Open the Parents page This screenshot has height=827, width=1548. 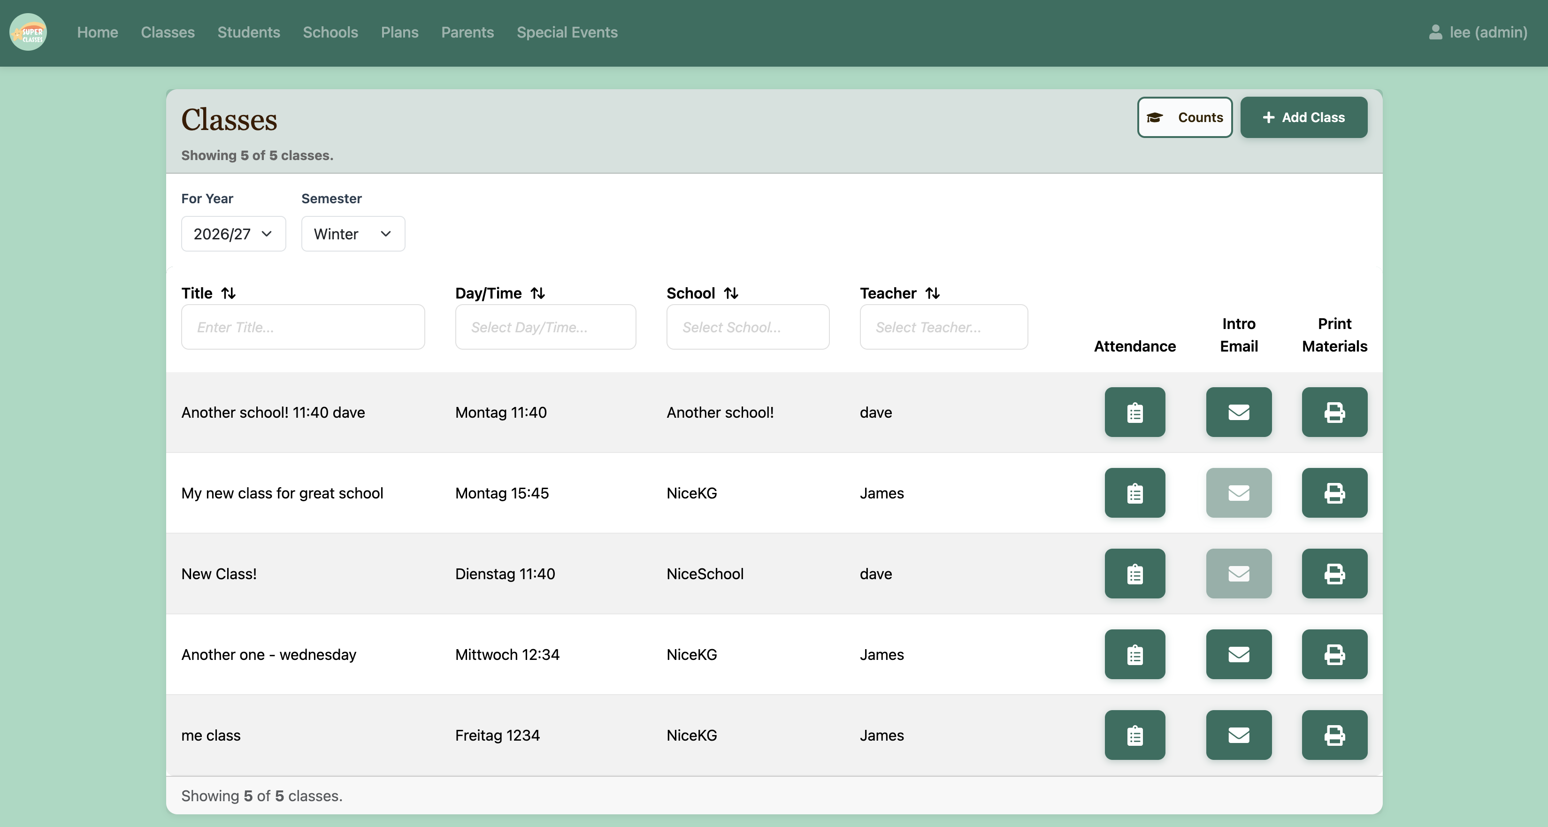point(467,32)
